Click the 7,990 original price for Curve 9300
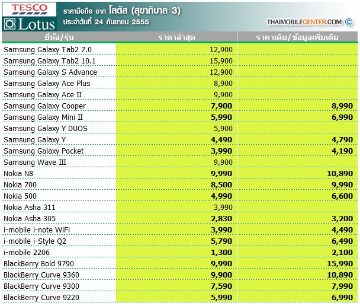This screenshot has height=306, width=360. pos(342,286)
